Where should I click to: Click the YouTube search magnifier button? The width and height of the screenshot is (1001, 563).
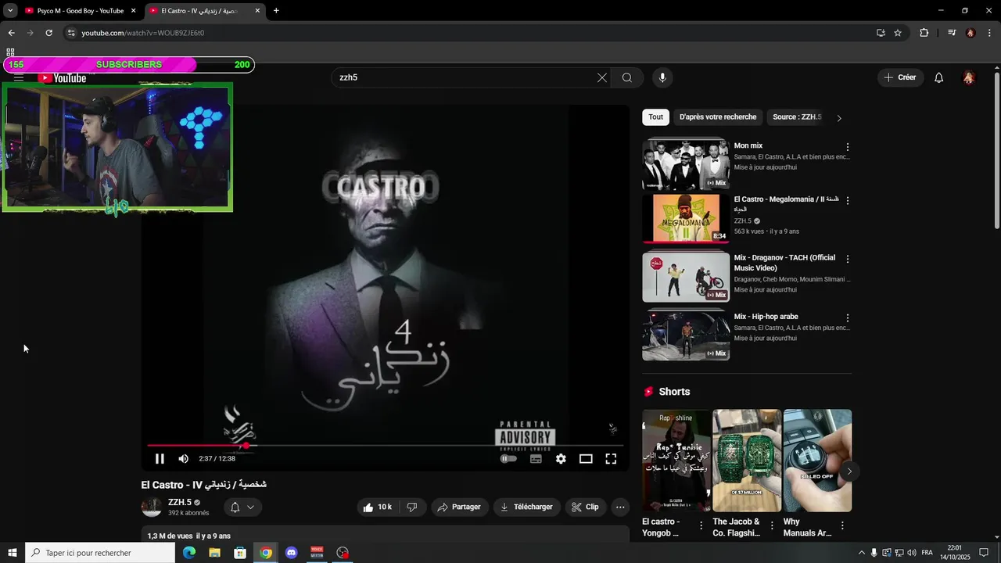(627, 77)
